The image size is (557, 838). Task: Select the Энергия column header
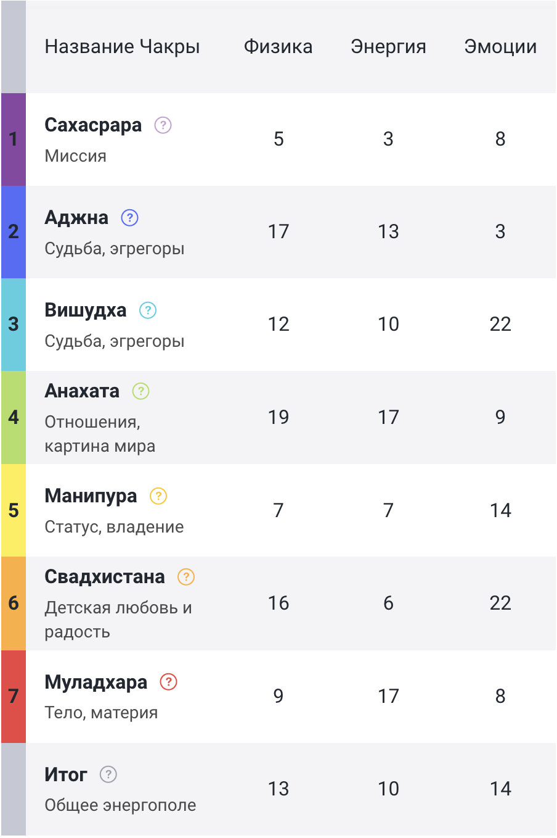pyautogui.click(x=388, y=47)
